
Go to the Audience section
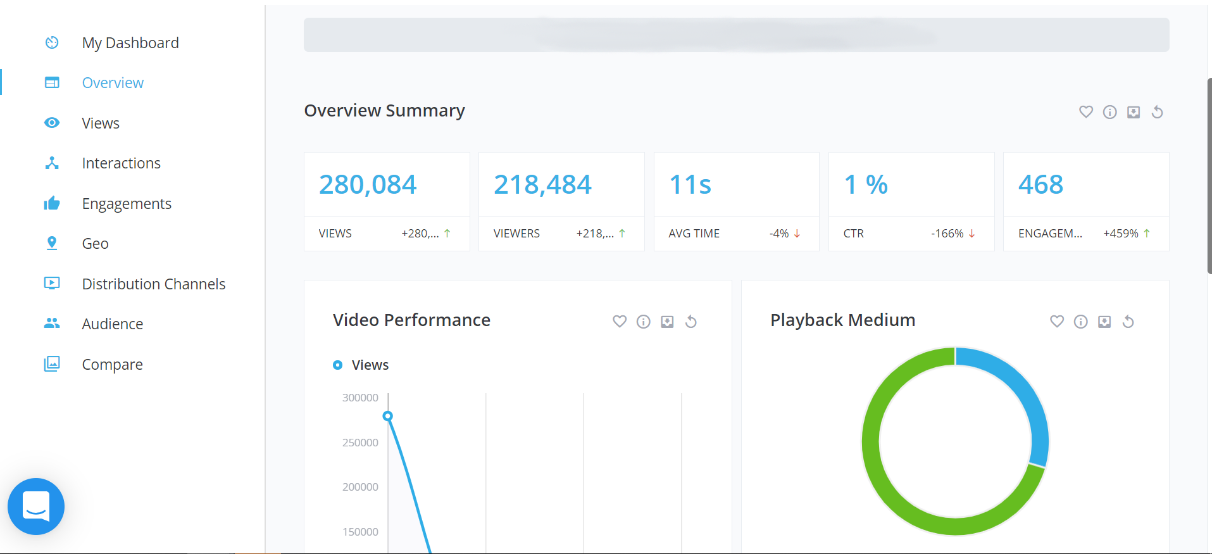click(113, 324)
